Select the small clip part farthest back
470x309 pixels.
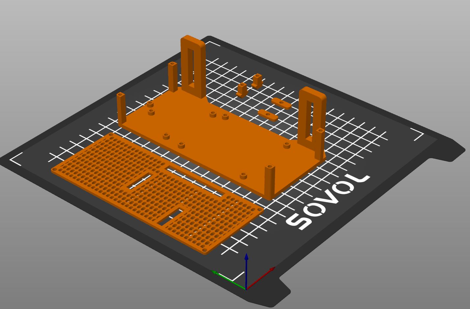point(257,81)
